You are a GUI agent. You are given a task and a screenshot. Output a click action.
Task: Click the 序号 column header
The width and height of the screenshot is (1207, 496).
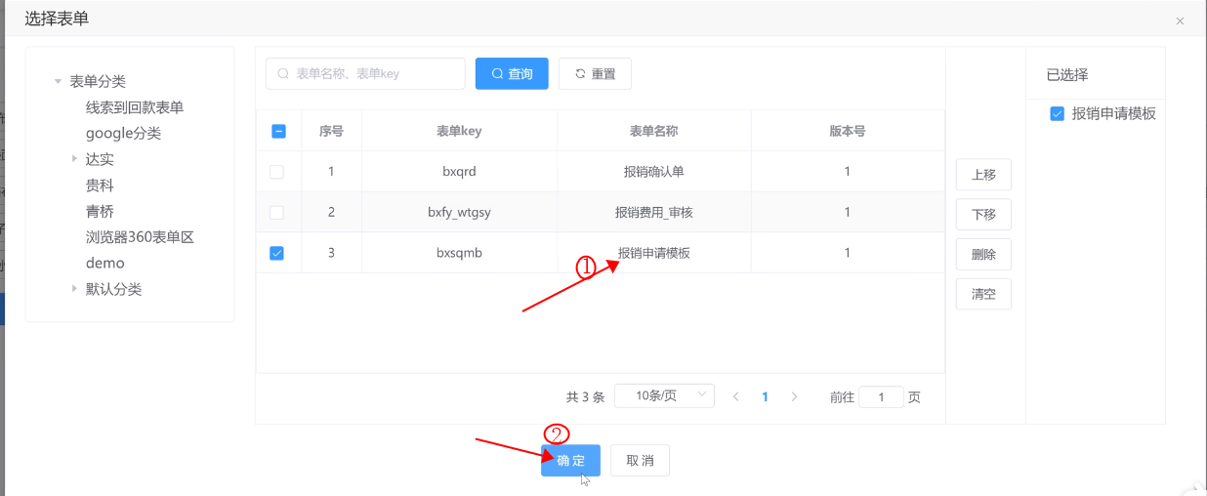pos(331,131)
